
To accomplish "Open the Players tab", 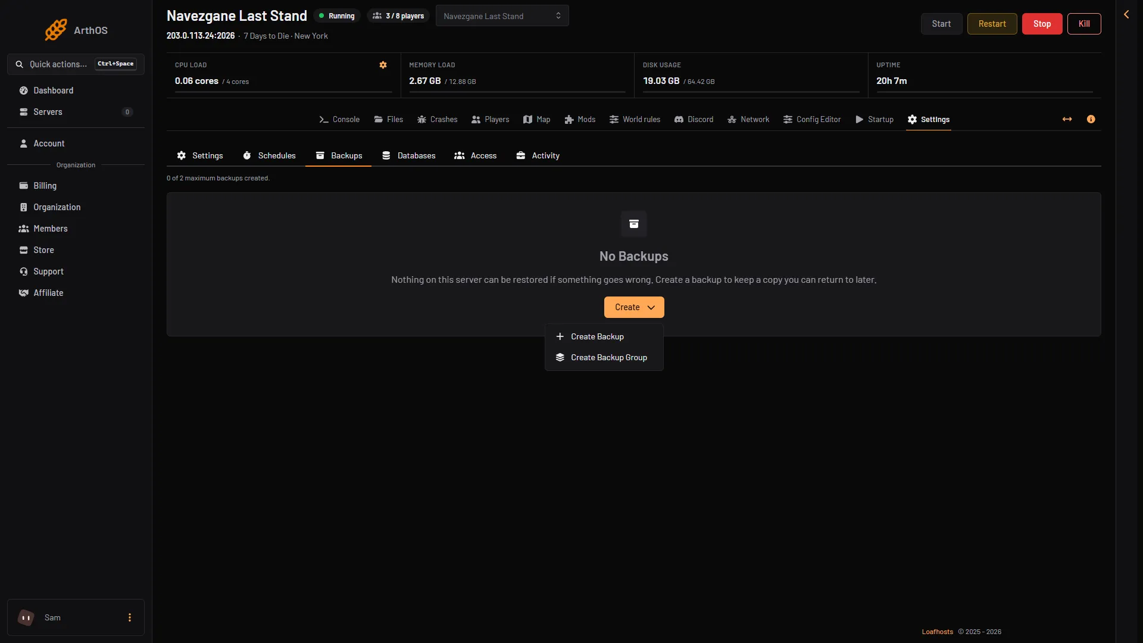I will [491, 120].
